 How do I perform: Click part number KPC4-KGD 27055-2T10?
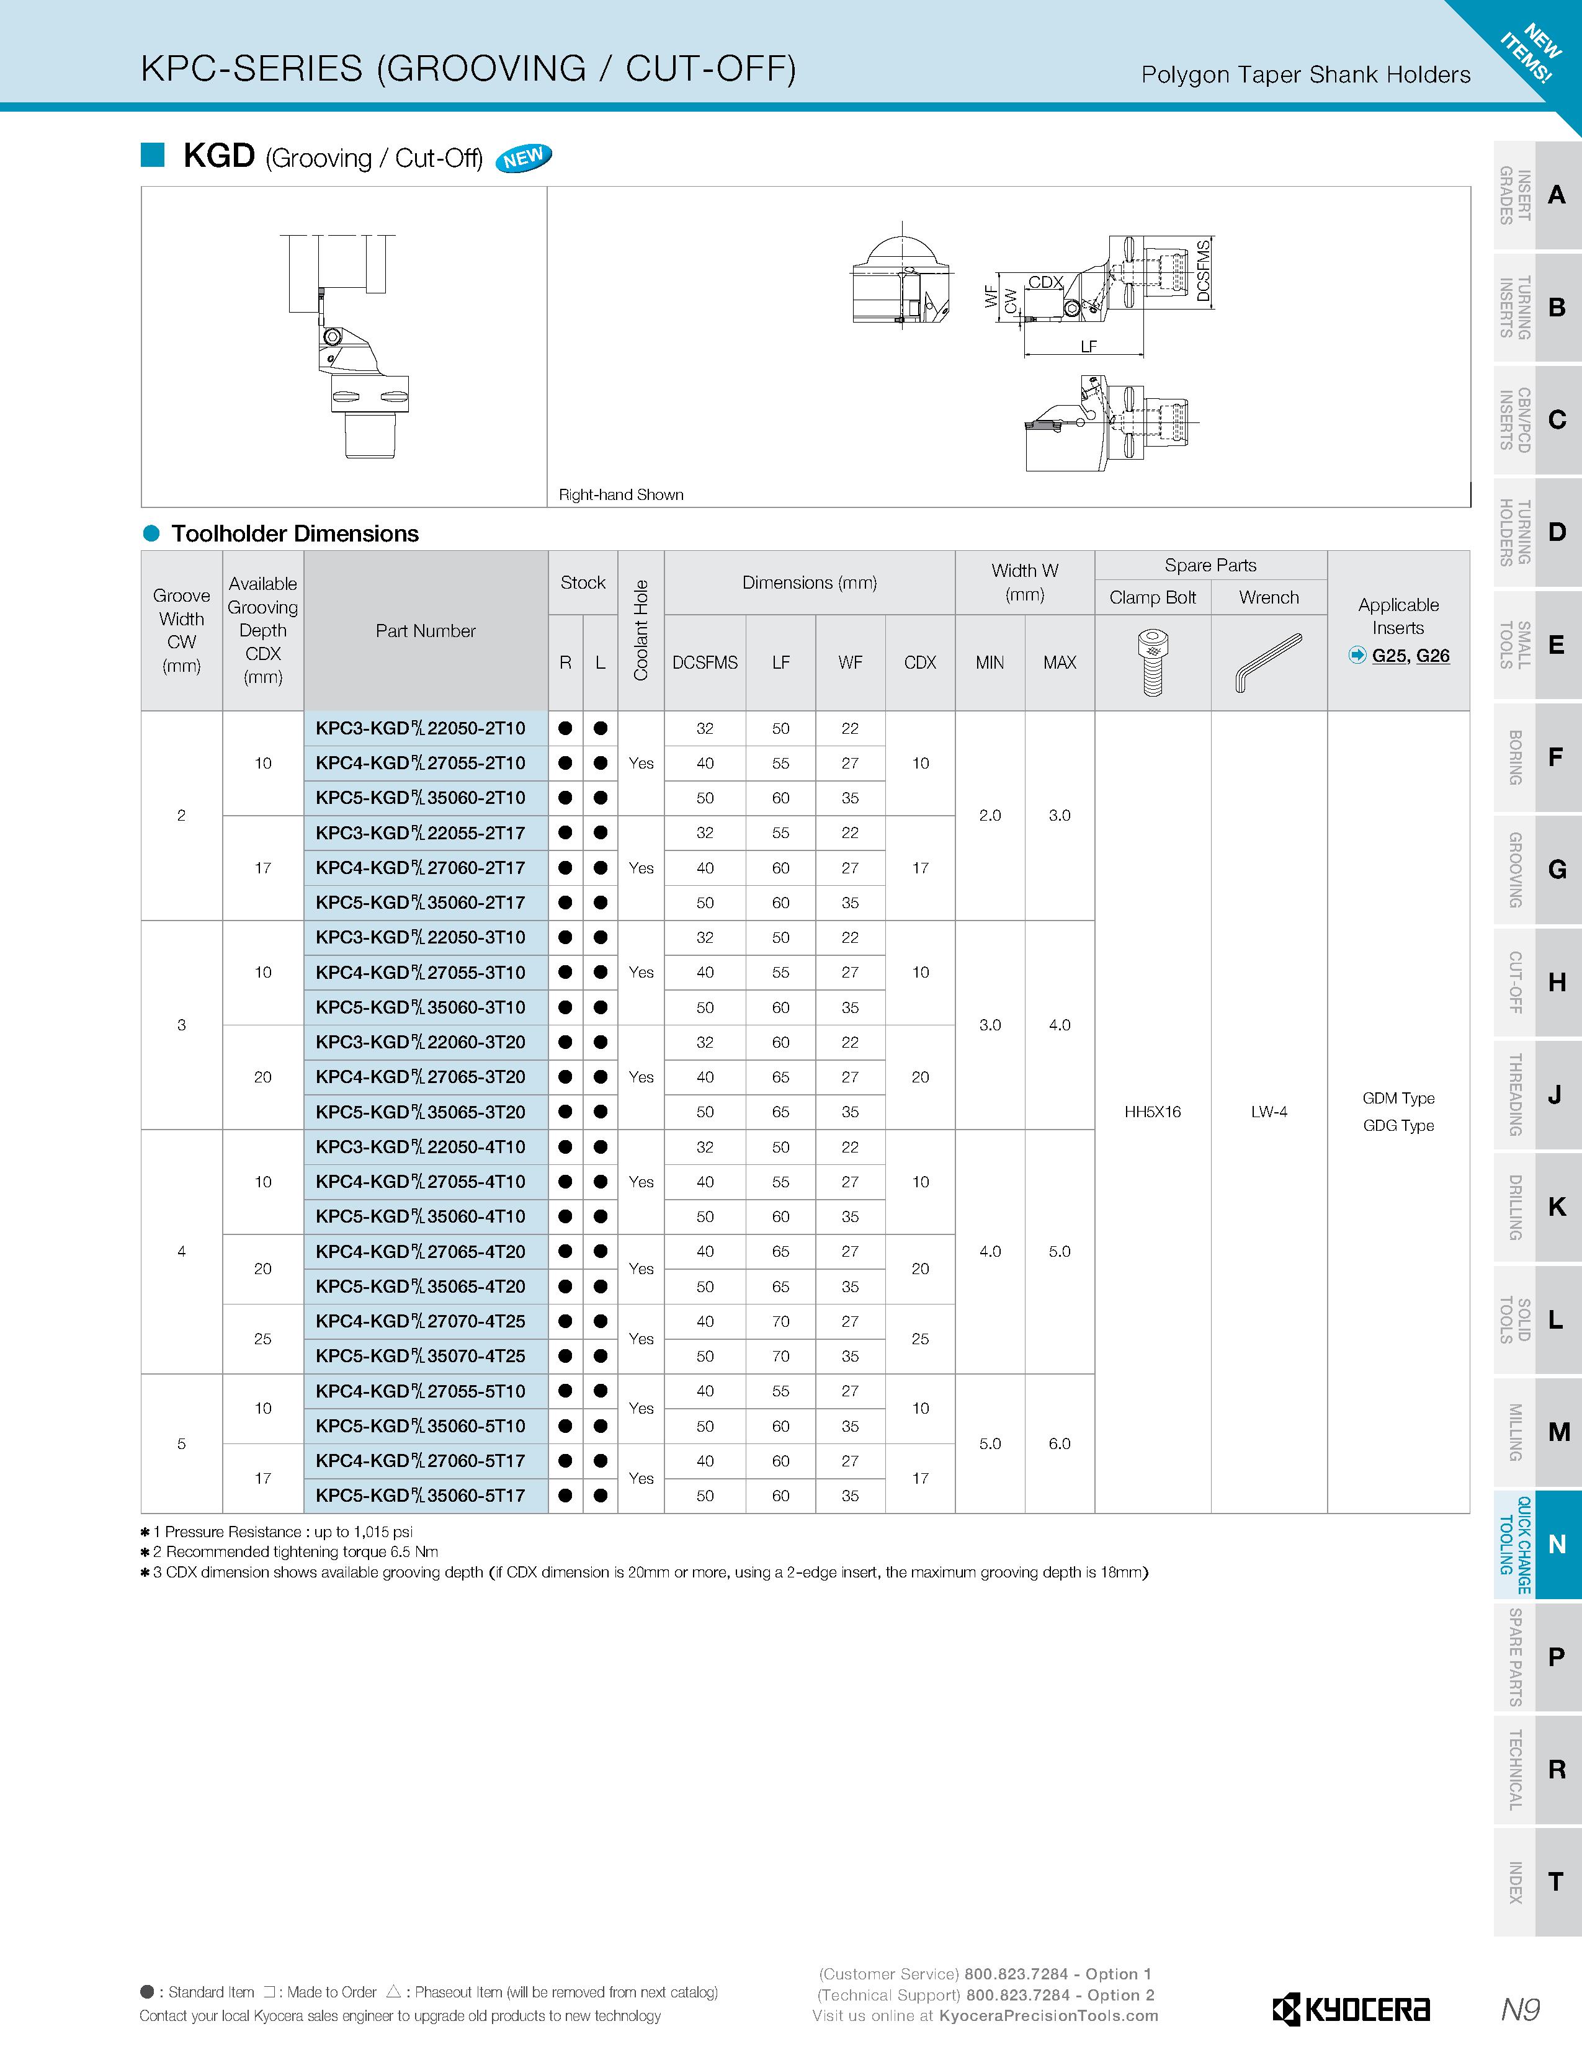pos(421,763)
